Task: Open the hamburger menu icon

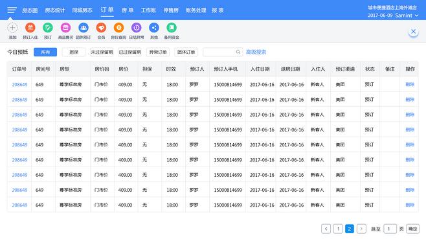Action: click(x=12, y=10)
